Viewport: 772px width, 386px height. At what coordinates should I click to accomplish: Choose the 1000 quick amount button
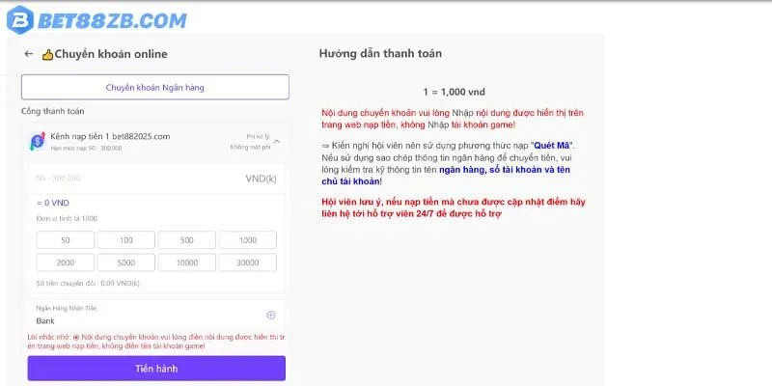[x=248, y=240]
